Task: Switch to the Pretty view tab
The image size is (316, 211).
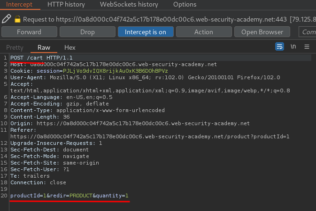Action: point(15,47)
